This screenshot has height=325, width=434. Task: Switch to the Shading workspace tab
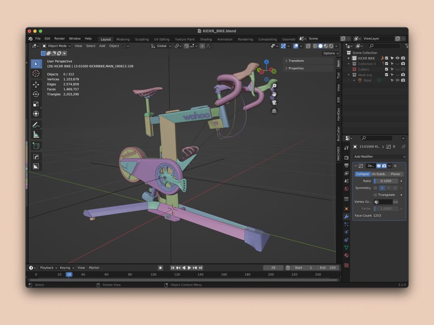click(206, 39)
